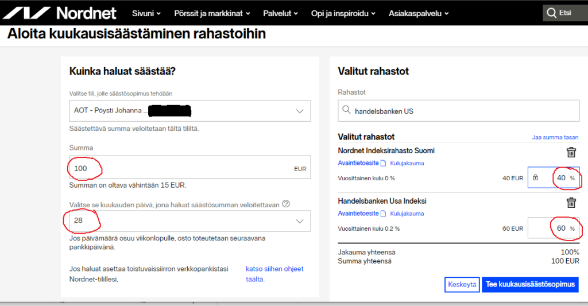588x306 pixels.
Task: Click katso siihen ohjeet täältä link
Action: pyautogui.click(x=274, y=274)
